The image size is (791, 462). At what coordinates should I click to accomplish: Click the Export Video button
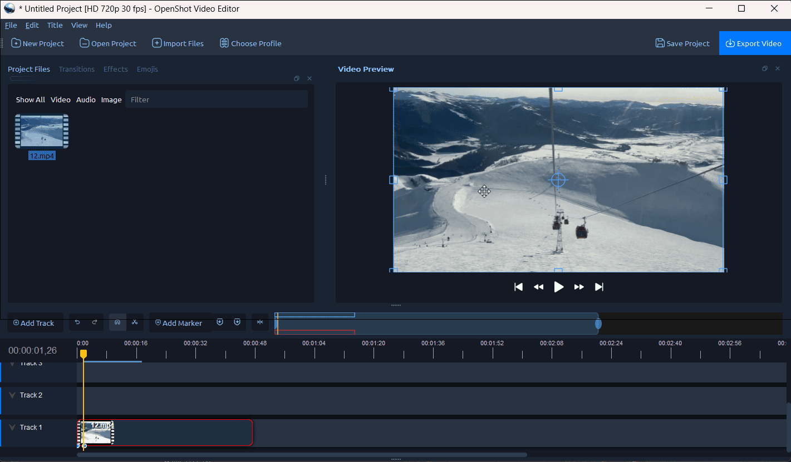click(x=754, y=43)
